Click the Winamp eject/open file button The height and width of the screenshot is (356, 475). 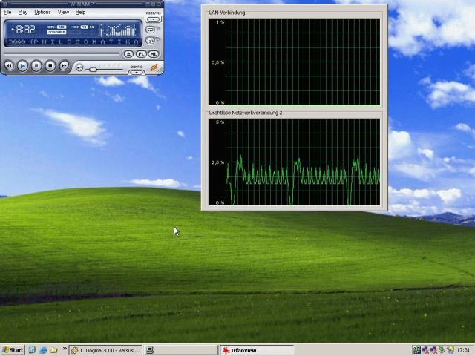click(x=128, y=54)
